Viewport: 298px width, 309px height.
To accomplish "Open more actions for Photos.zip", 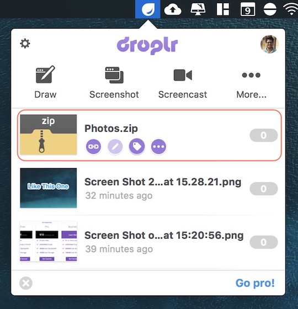I will [158, 146].
